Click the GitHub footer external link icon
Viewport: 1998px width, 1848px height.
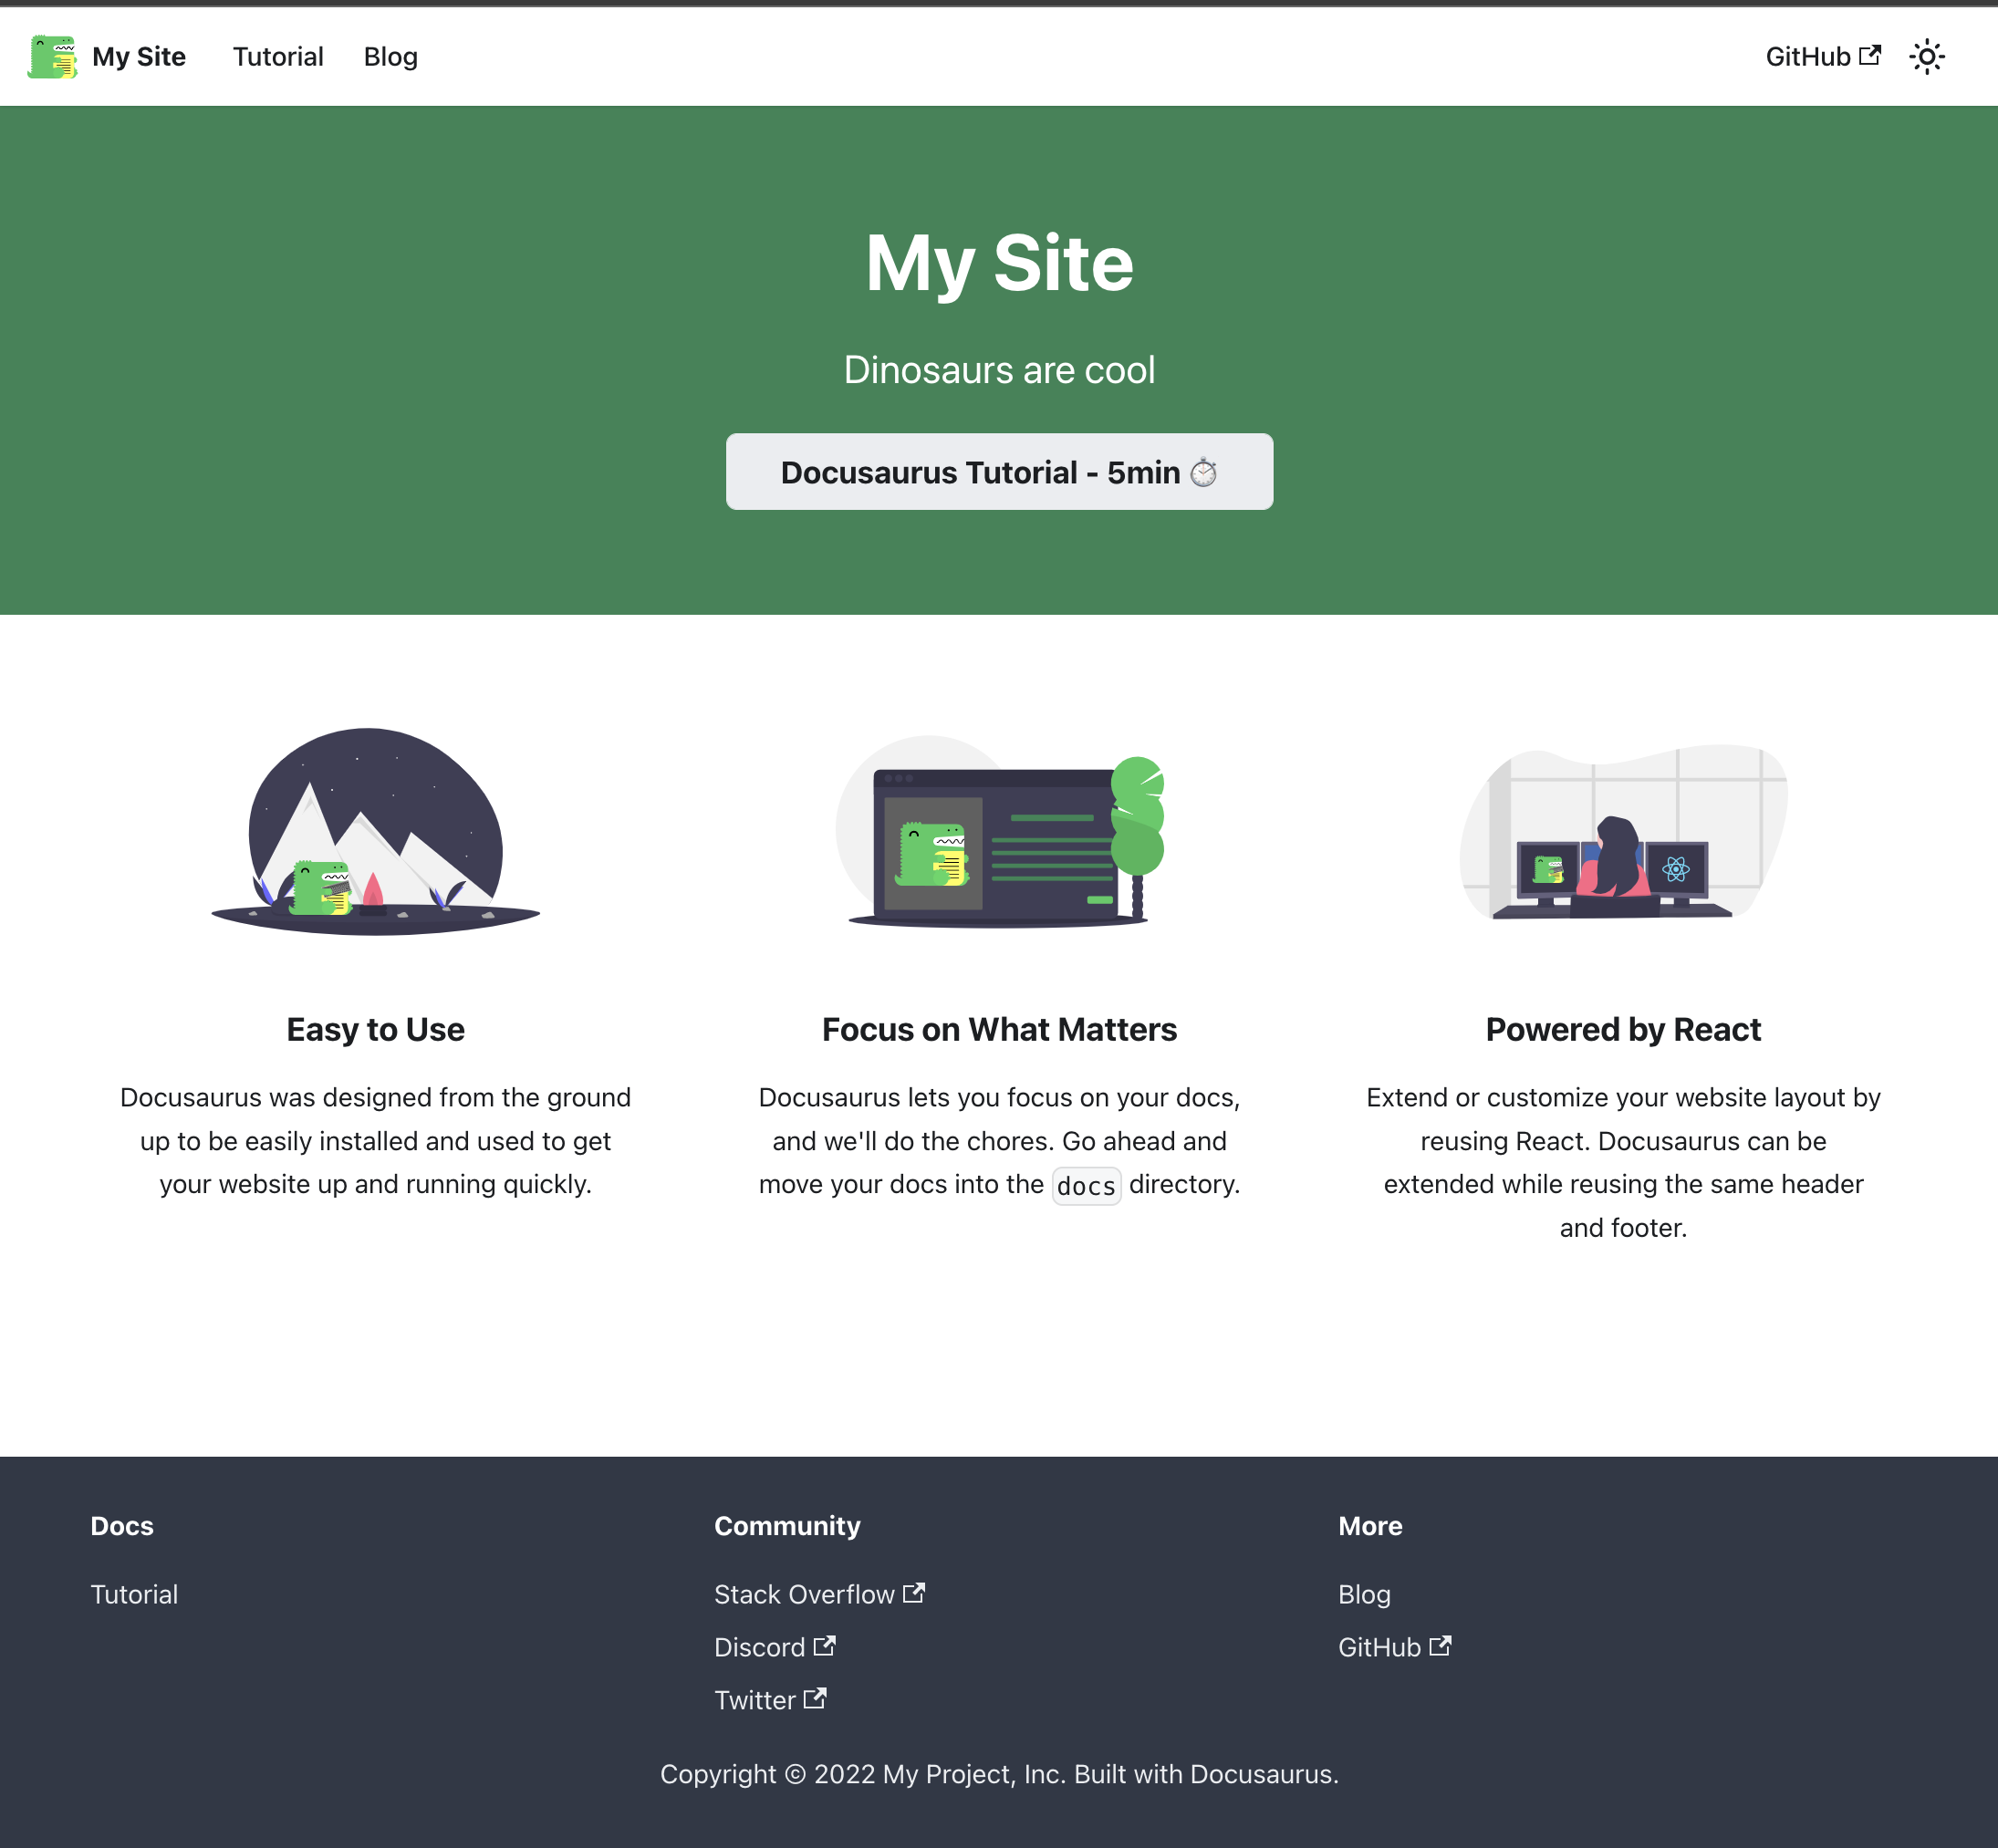(1441, 1646)
